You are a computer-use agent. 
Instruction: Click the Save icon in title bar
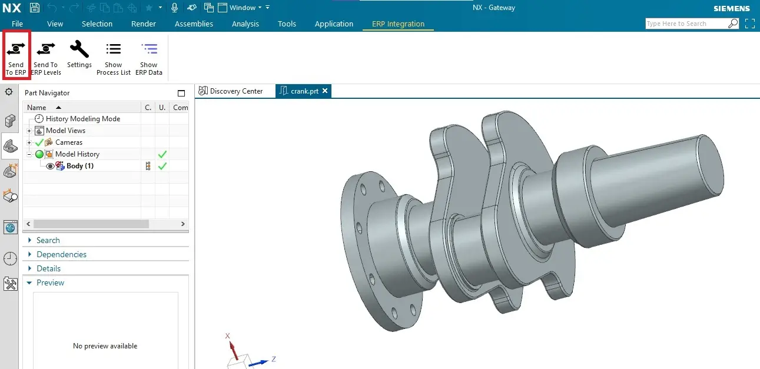pyautogui.click(x=35, y=8)
